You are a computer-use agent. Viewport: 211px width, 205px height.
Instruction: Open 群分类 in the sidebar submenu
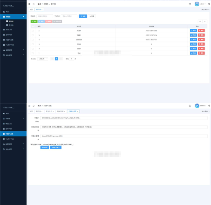(11, 25)
